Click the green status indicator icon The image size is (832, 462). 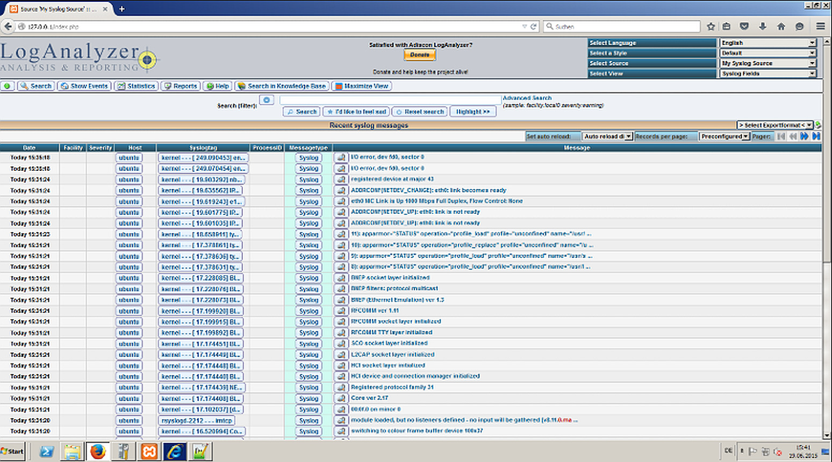click(x=7, y=86)
